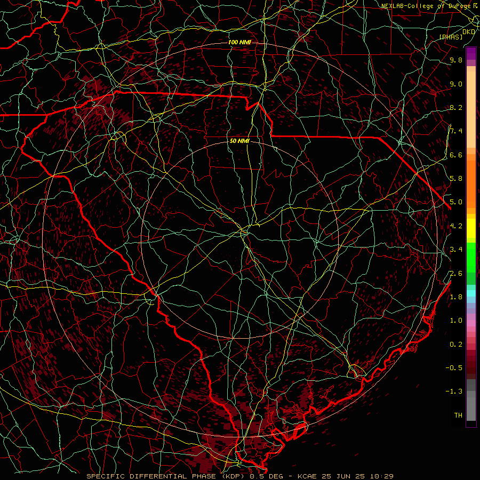Click the "25 JUN 25" date in the caption
Viewport: 480px width, 480px height.
coord(342,476)
